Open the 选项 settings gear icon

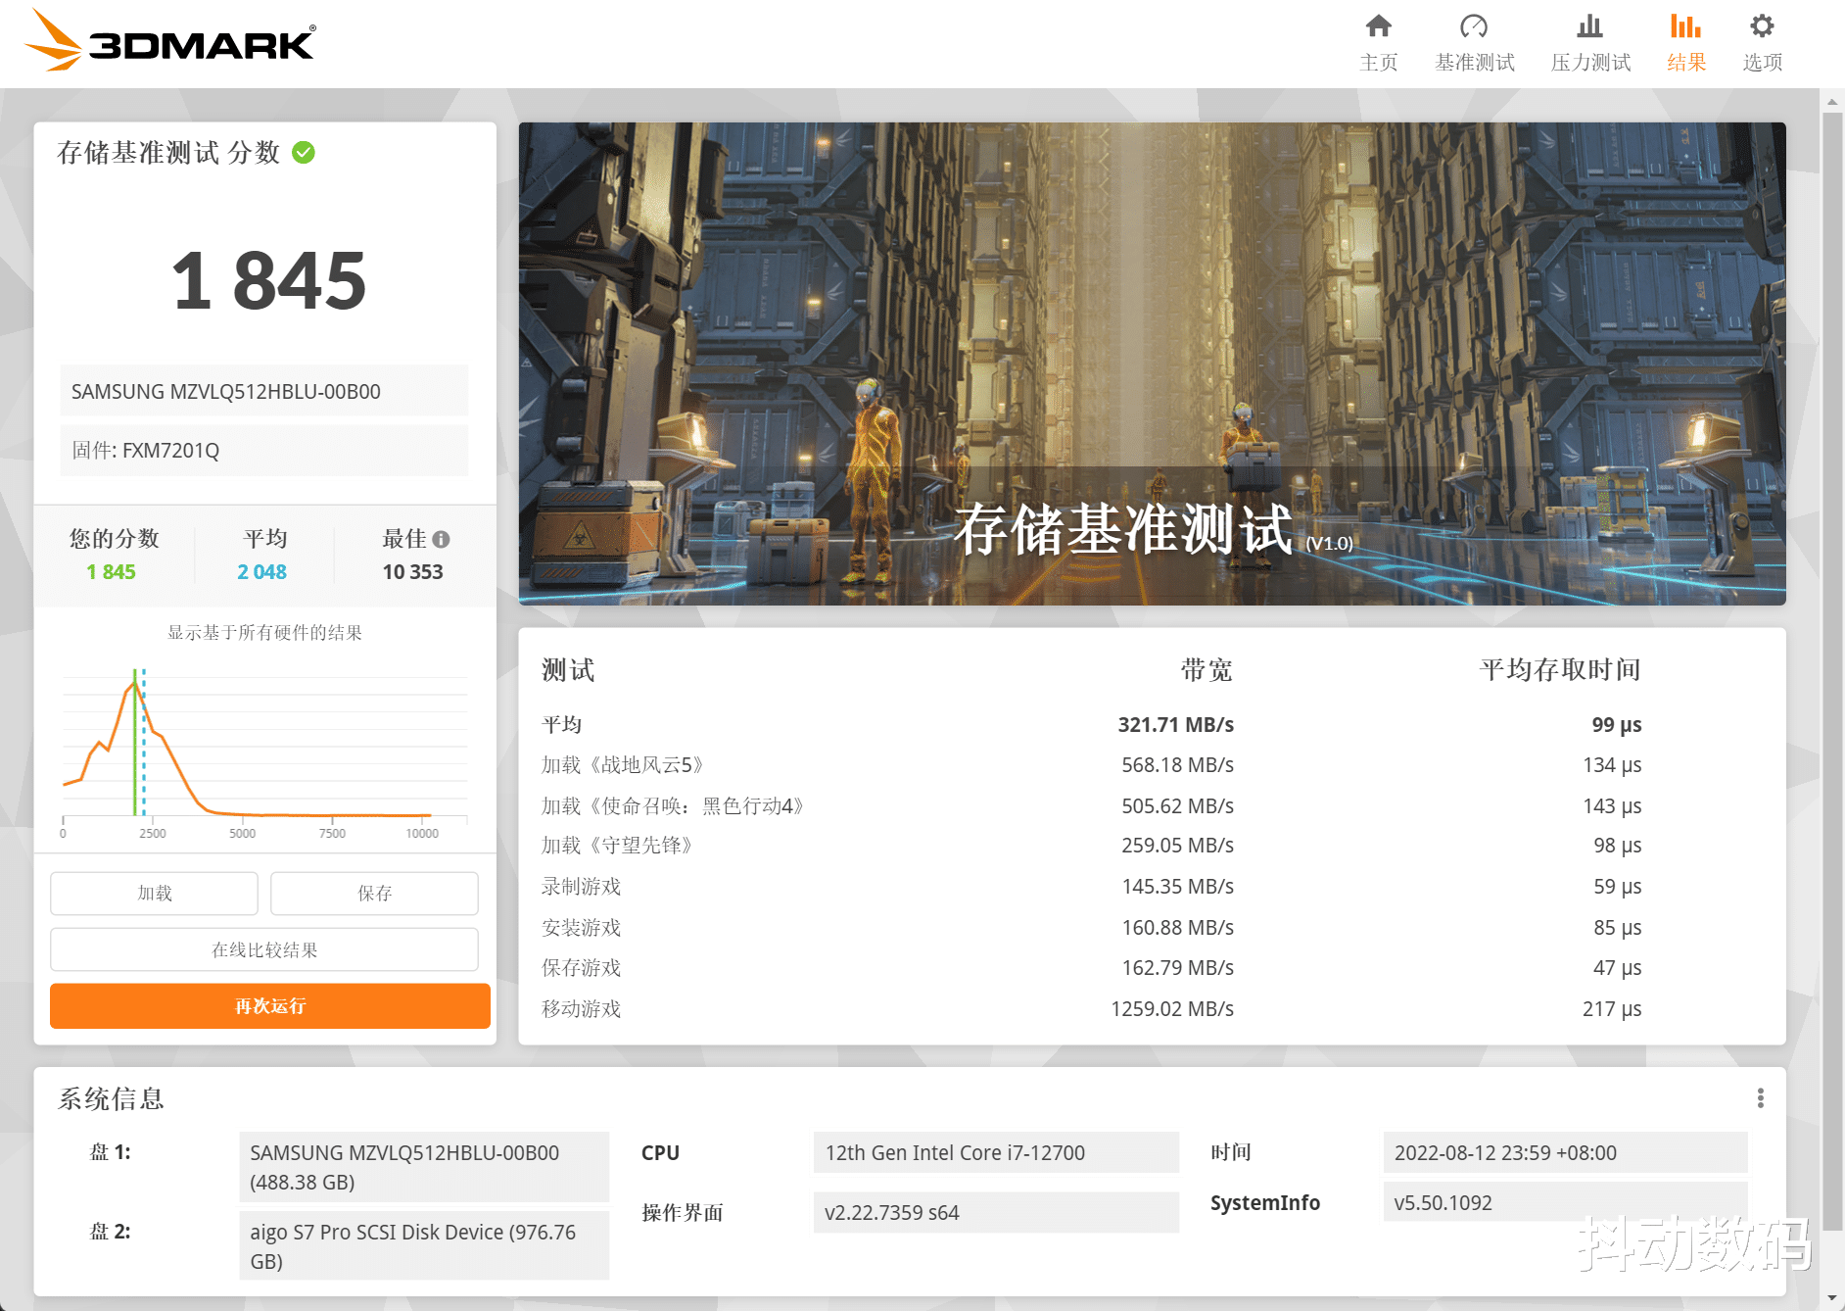click(x=1762, y=25)
